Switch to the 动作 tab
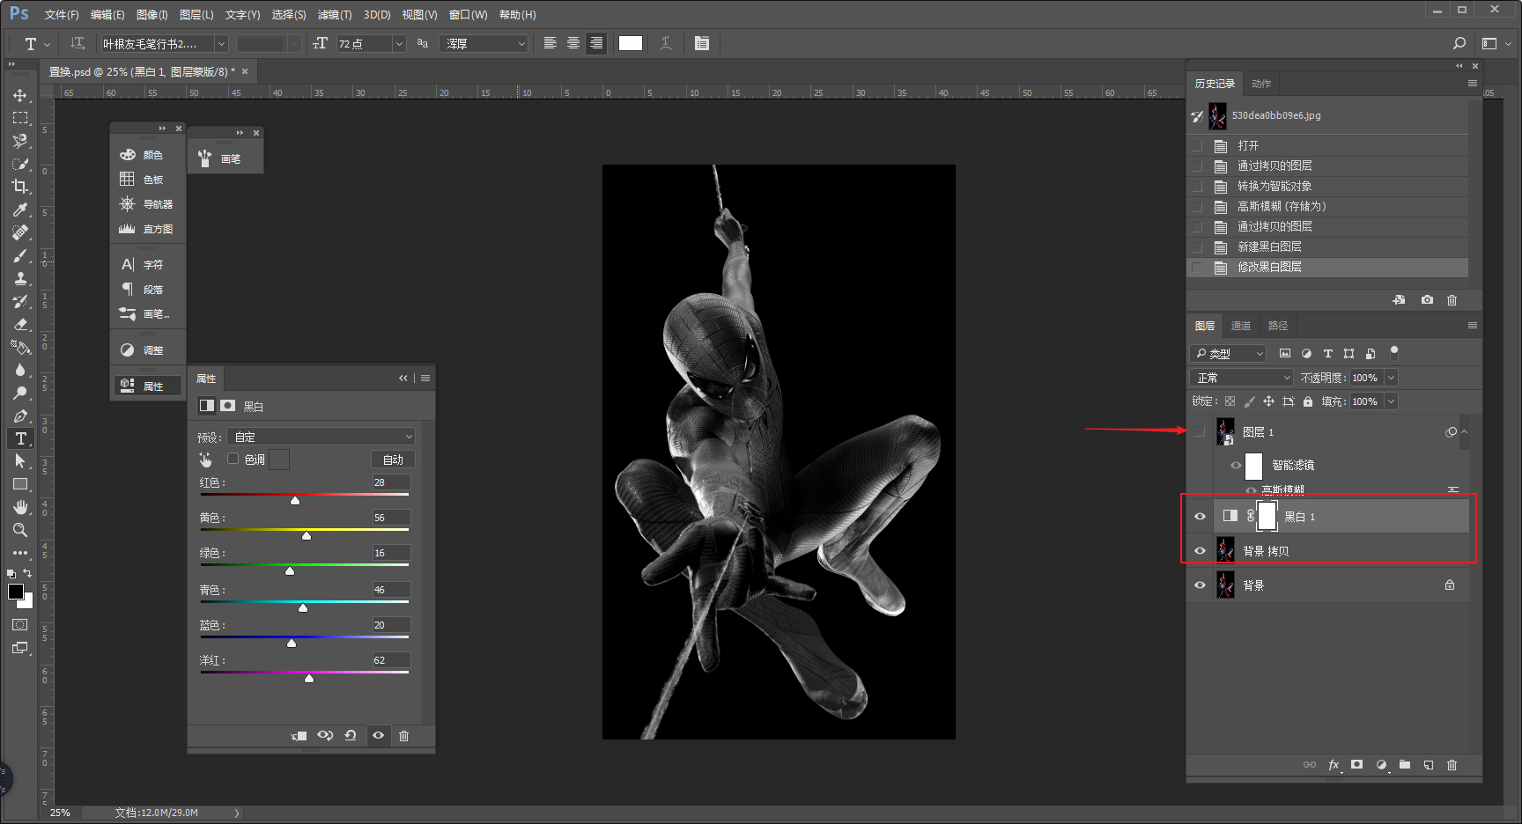The image size is (1522, 824). pyautogui.click(x=1261, y=84)
